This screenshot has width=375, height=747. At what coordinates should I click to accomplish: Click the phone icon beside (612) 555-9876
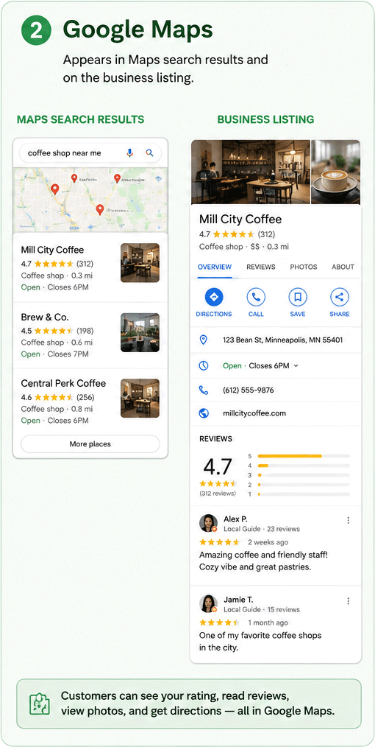click(204, 390)
